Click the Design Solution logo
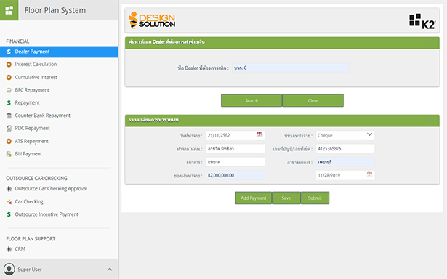Image resolution: width=447 pixels, height=279 pixels. tap(152, 20)
